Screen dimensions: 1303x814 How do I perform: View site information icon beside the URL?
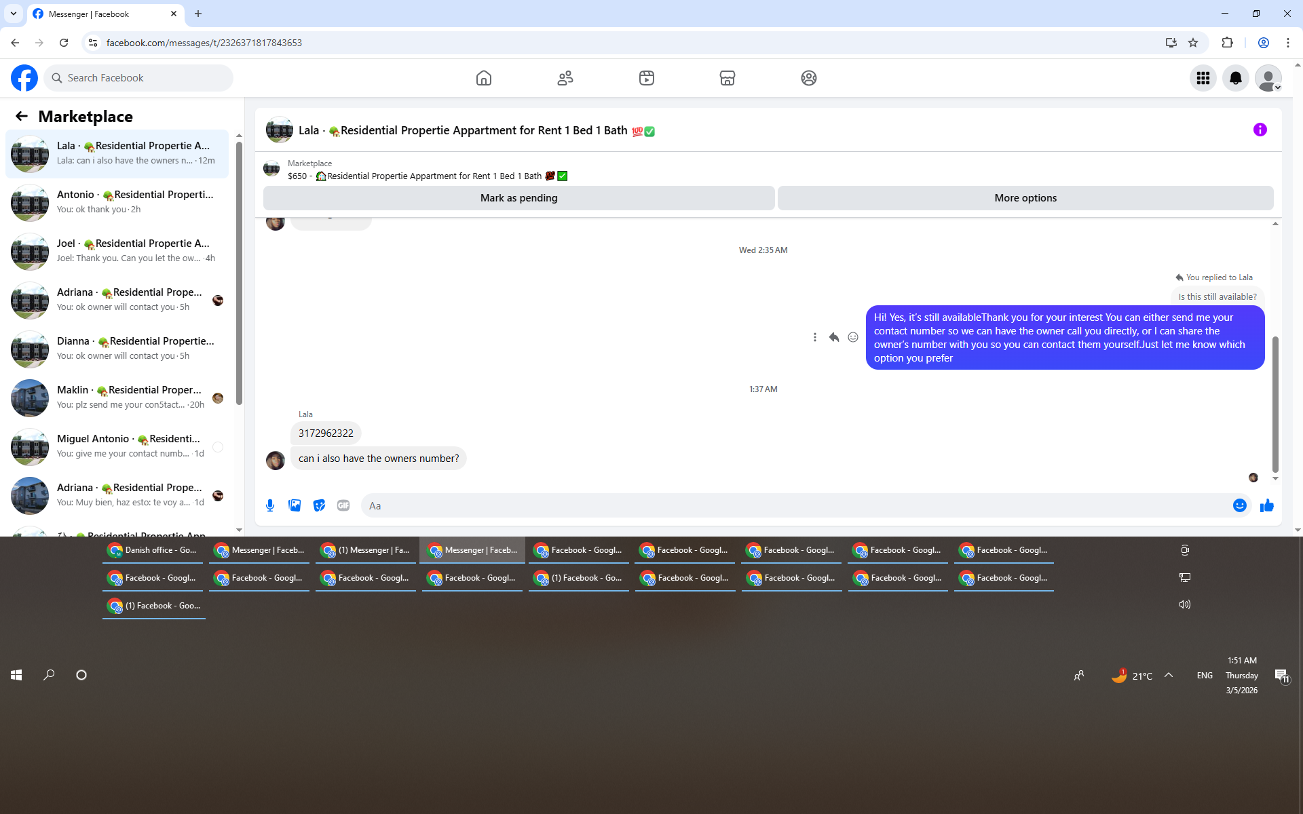pos(93,43)
